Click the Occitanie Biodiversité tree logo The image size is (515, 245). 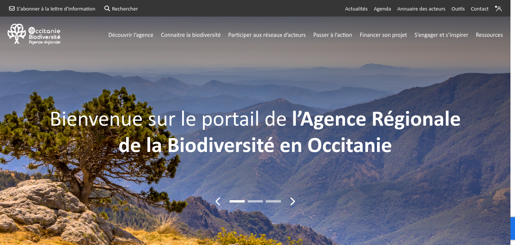(x=34, y=34)
